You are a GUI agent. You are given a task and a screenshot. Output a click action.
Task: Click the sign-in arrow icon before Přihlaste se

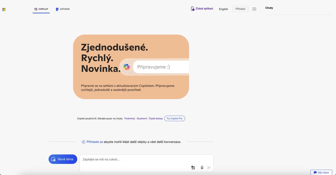[83, 142]
